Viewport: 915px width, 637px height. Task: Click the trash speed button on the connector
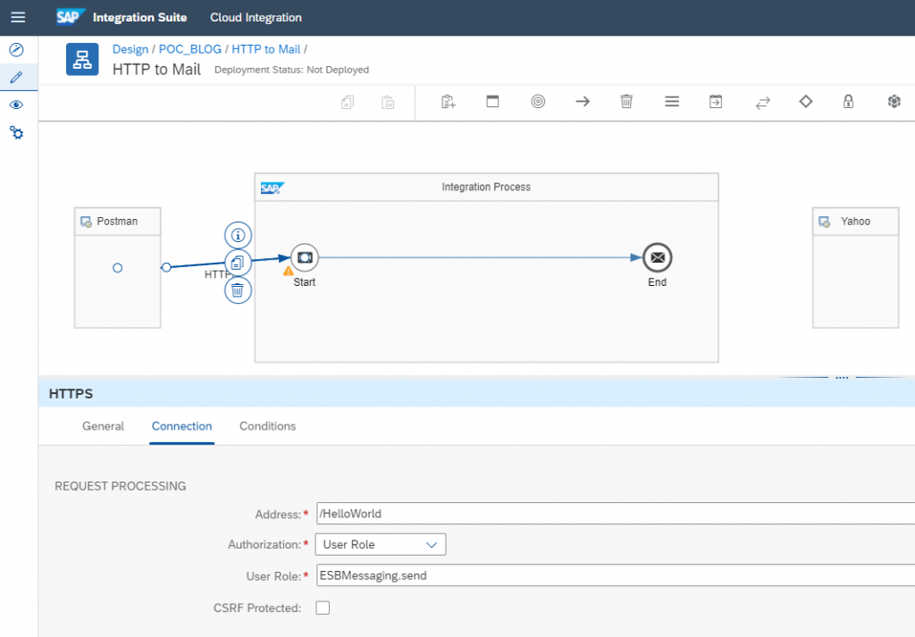point(238,290)
